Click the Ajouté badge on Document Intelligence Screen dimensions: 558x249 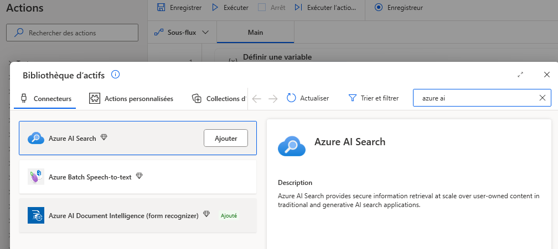point(229,215)
